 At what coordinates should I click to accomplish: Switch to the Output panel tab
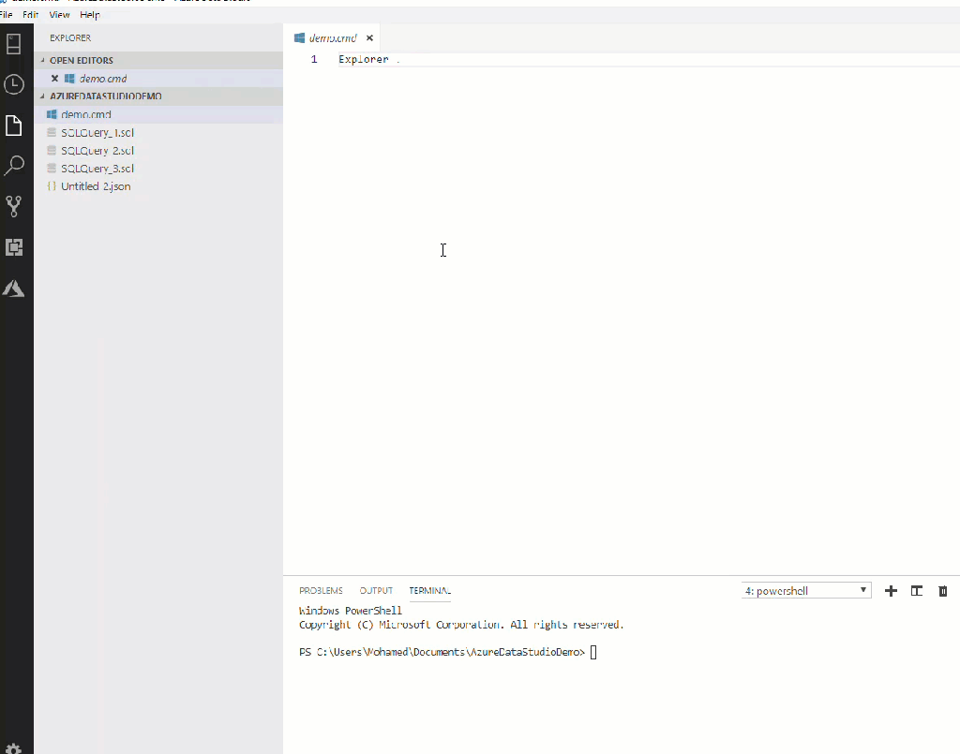click(x=376, y=591)
